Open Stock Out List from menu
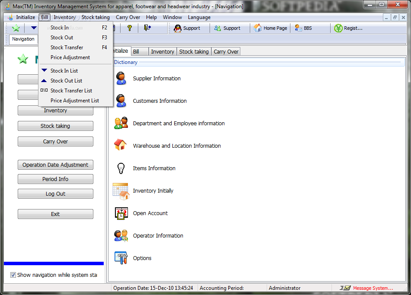 (76, 81)
